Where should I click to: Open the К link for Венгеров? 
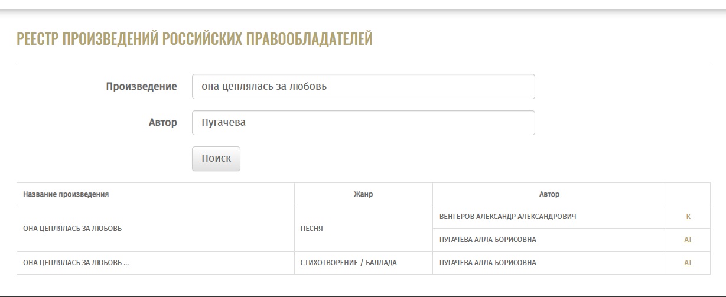(688, 217)
